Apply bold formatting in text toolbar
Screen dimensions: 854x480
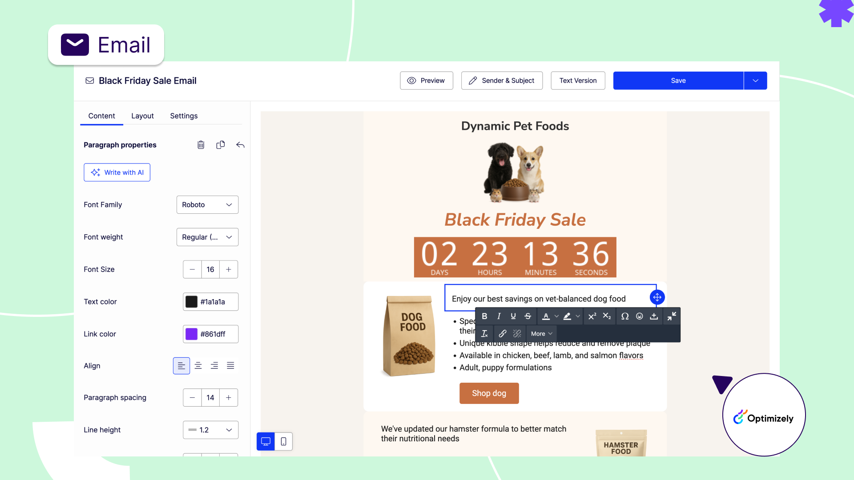pos(484,316)
